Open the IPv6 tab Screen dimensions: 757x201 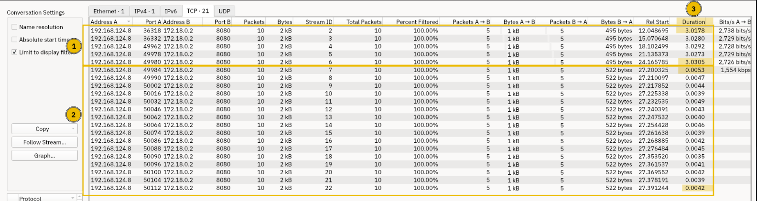pos(171,11)
